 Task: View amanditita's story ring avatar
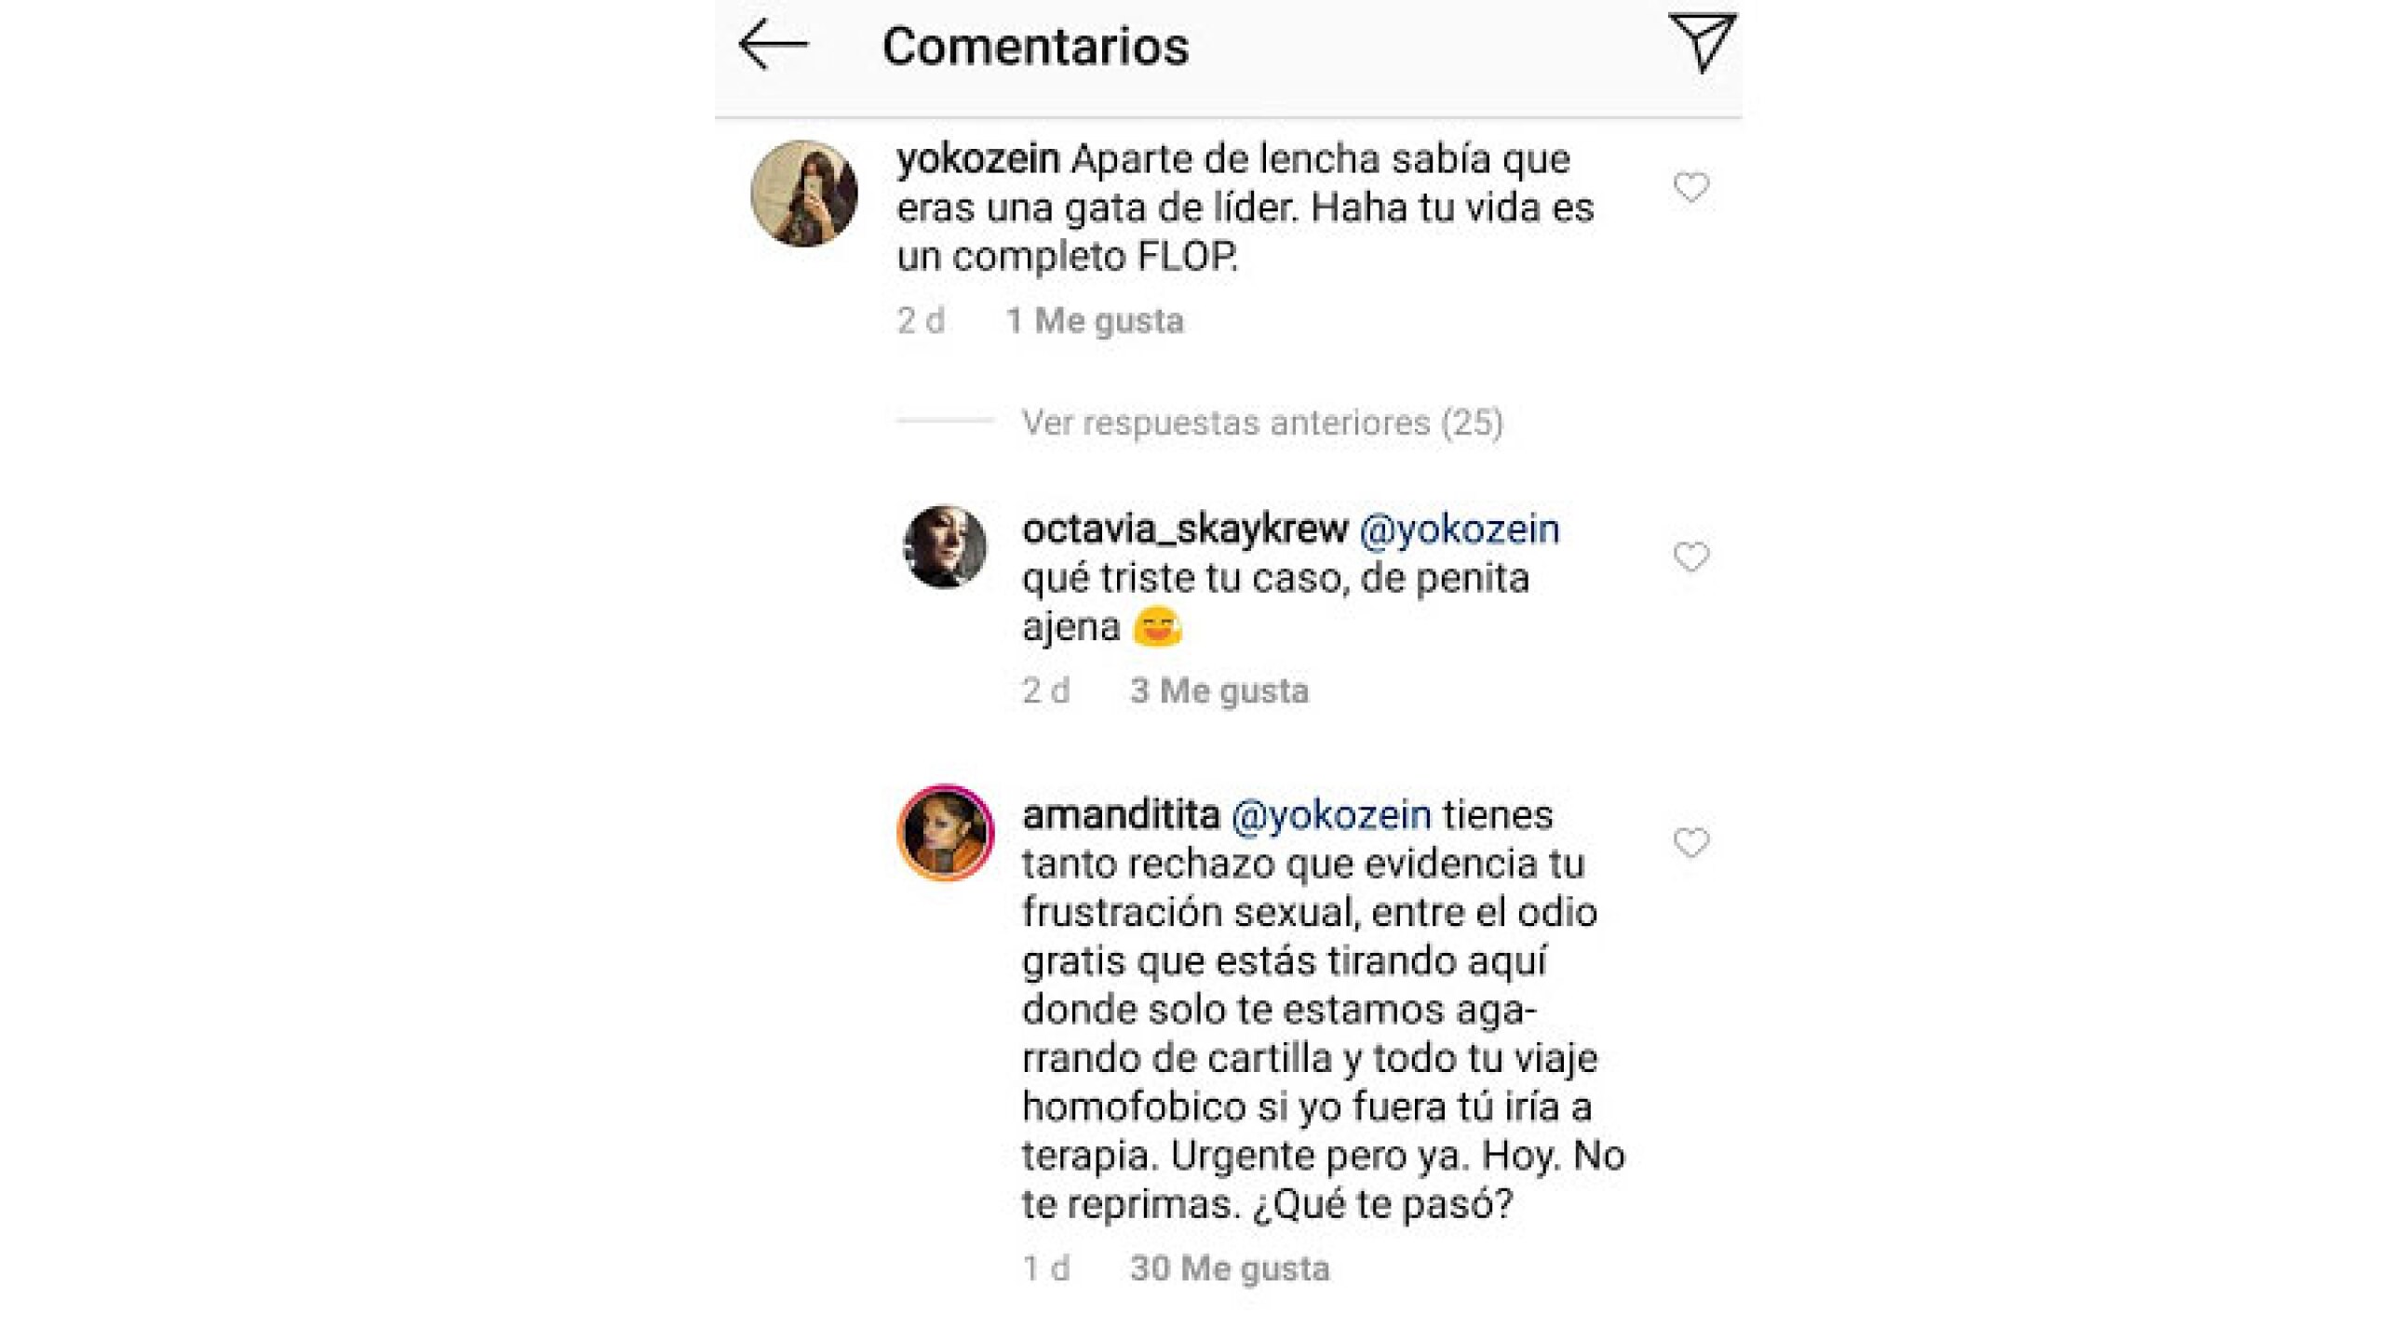tap(945, 833)
